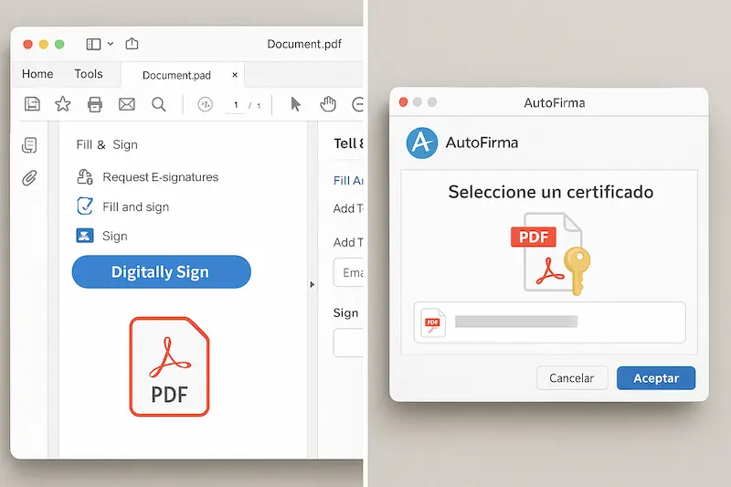Click the Fill link in right pane

348,180
